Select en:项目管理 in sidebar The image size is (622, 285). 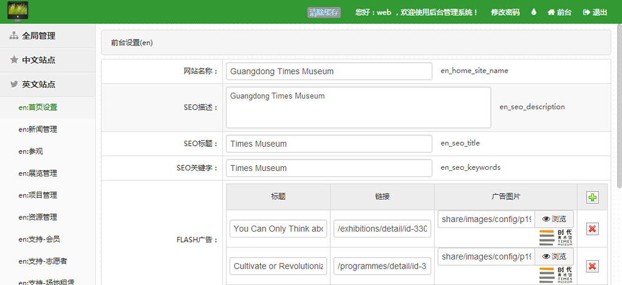[x=38, y=195]
